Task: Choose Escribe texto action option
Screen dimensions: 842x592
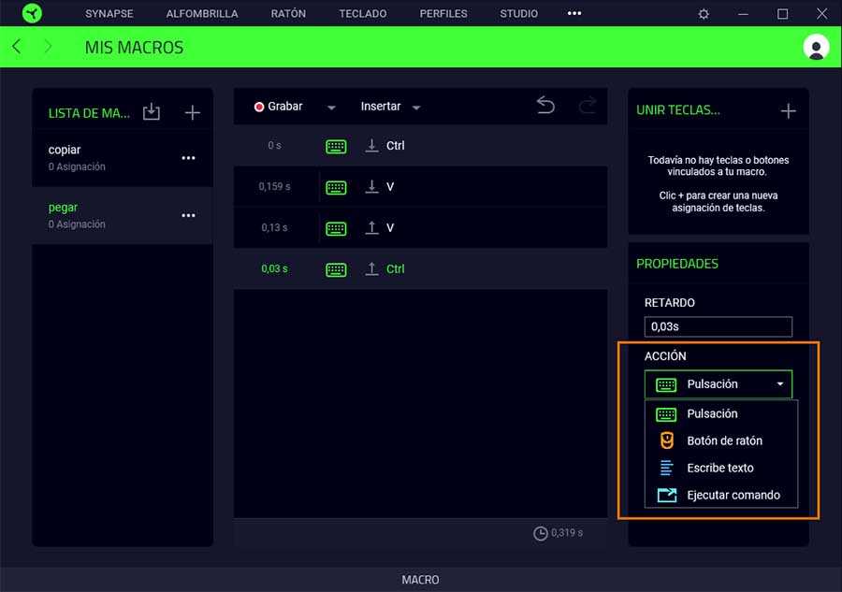Action: (x=719, y=468)
